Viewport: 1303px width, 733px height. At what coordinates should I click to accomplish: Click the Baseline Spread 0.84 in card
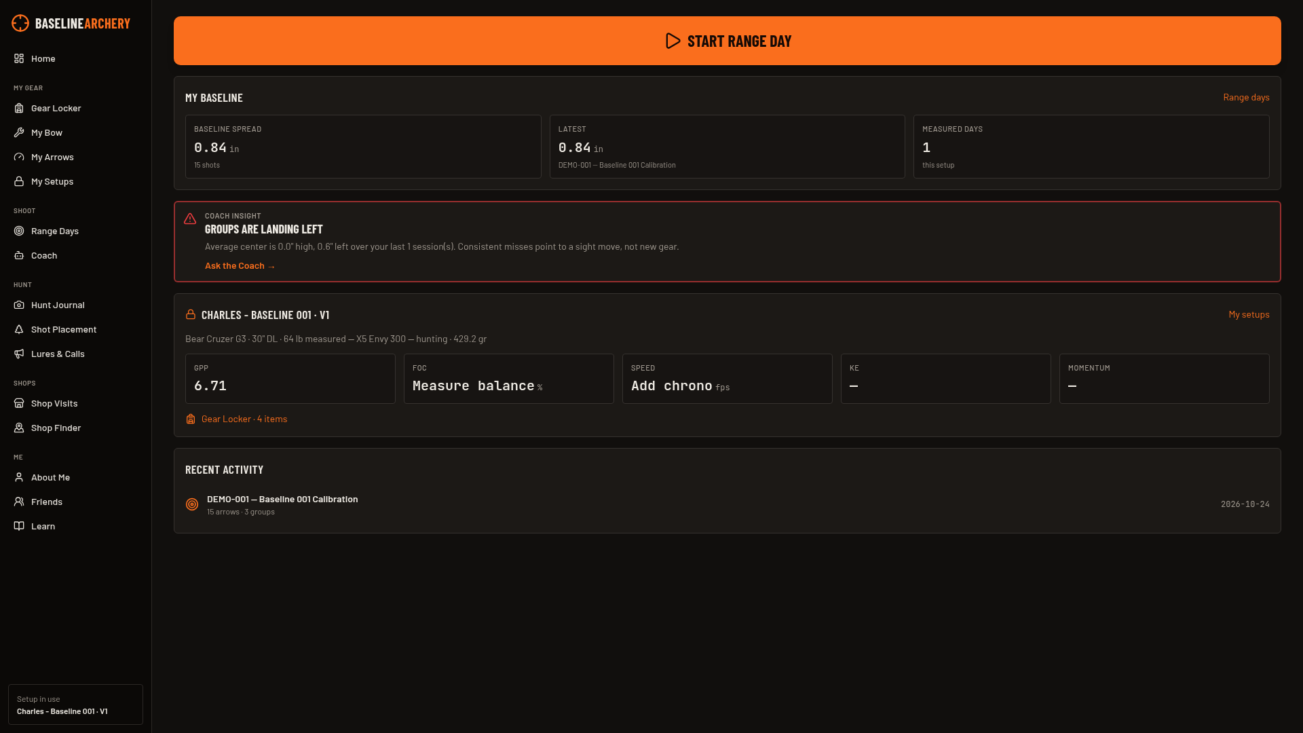click(363, 147)
